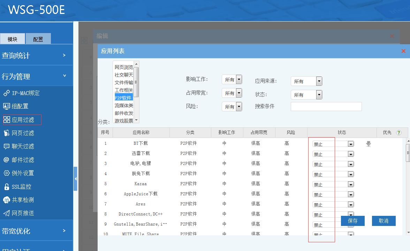The image size is (410, 251).
Task: Open the 影响工作 filter dropdown
Action: click(x=239, y=80)
